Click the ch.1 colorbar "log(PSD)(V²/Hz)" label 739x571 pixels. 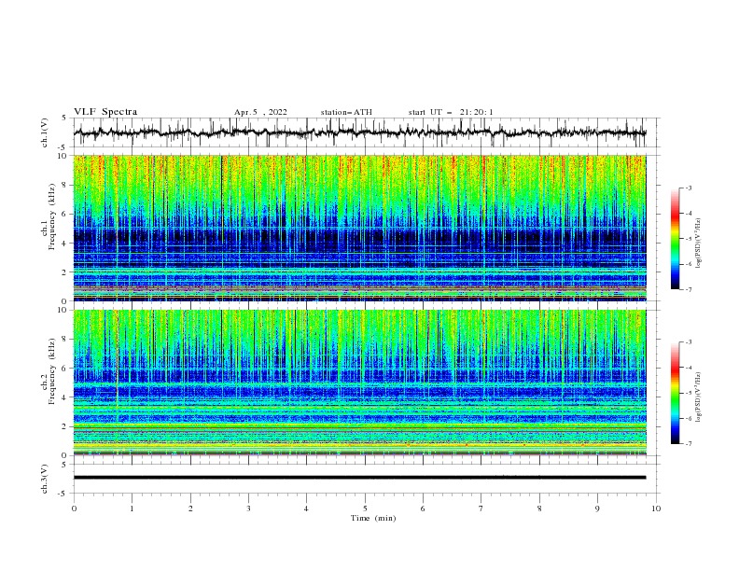(x=699, y=244)
